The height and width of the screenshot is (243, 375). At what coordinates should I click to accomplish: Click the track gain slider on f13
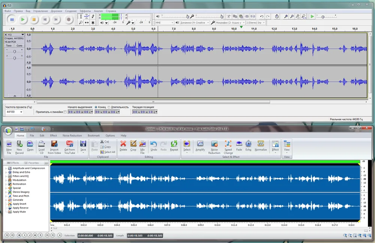(14, 51)
